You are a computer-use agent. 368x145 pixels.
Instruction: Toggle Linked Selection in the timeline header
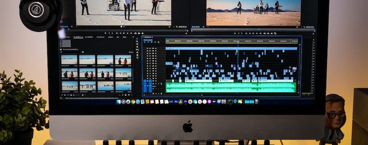152,42
